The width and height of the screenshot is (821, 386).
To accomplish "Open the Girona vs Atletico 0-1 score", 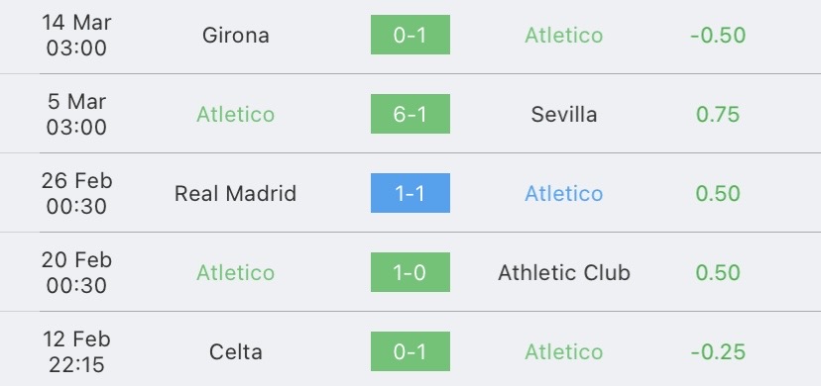I will (x=410, y=35).
